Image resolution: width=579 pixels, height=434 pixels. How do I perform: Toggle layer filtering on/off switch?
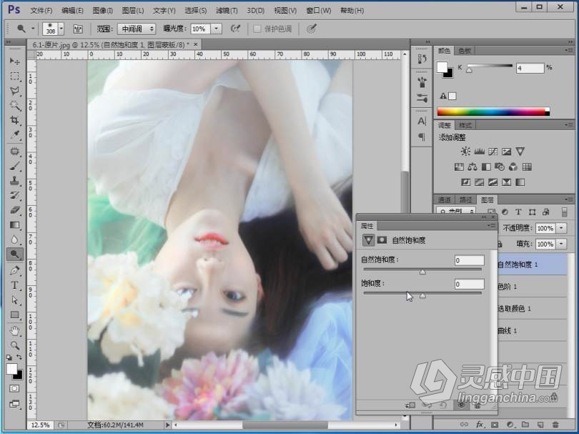coord(564,212)
